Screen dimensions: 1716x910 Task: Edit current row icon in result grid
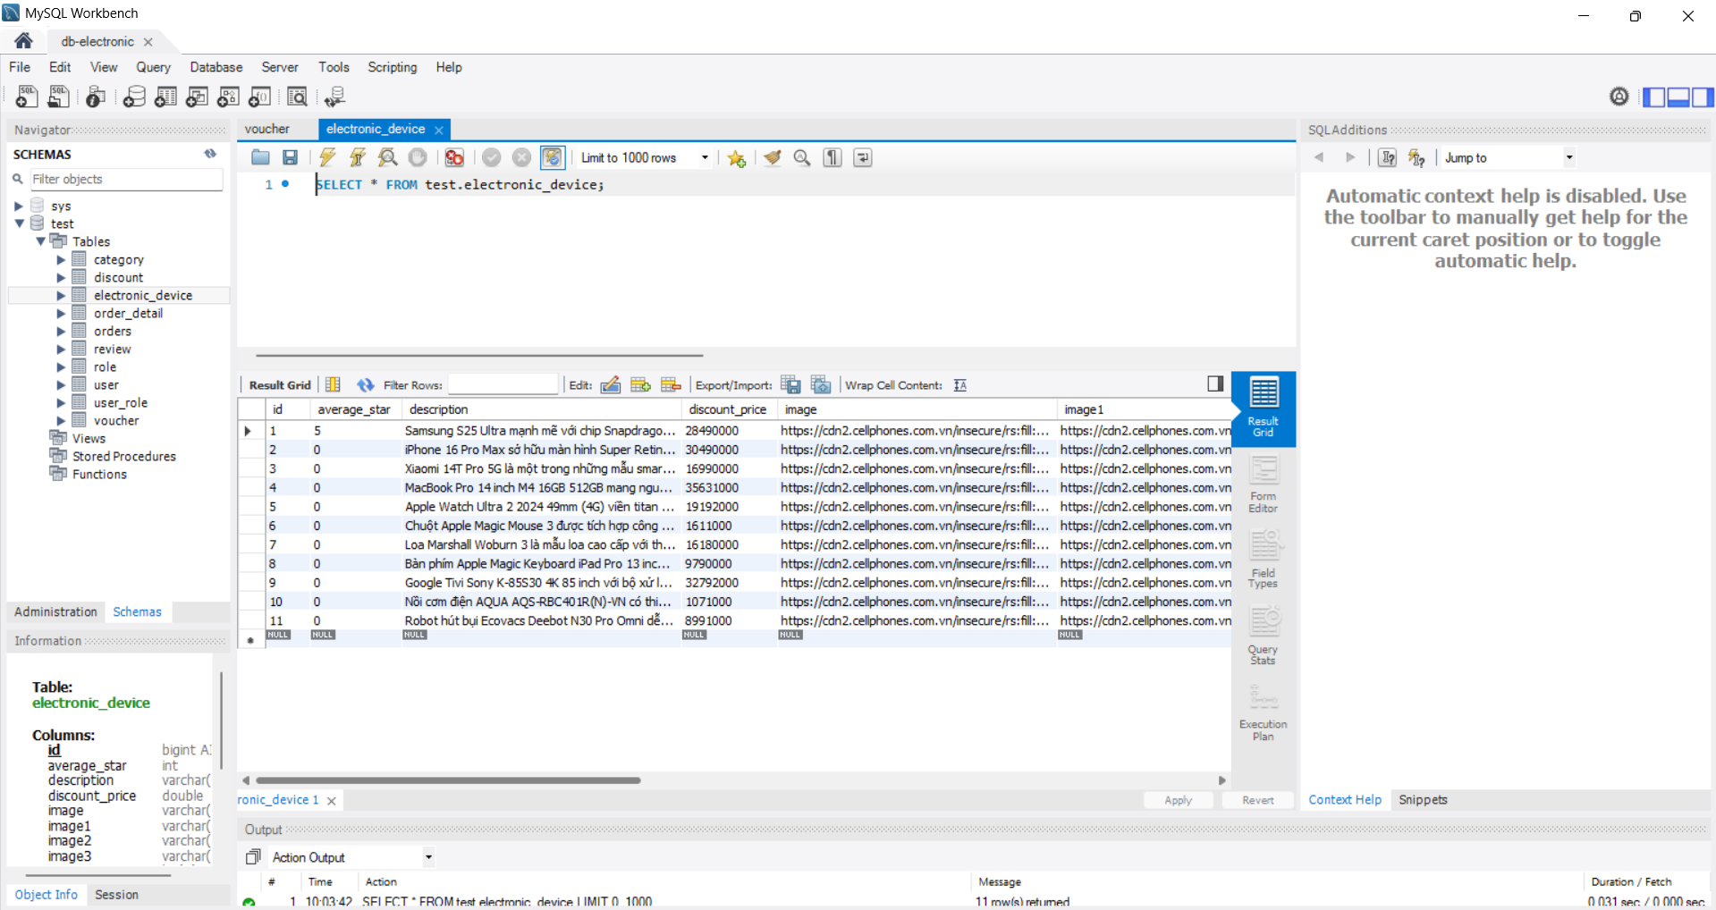(611, 384)
